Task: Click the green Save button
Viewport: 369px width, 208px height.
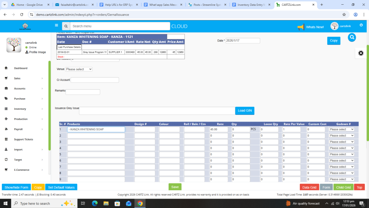Action: click(x=175, y=187)
